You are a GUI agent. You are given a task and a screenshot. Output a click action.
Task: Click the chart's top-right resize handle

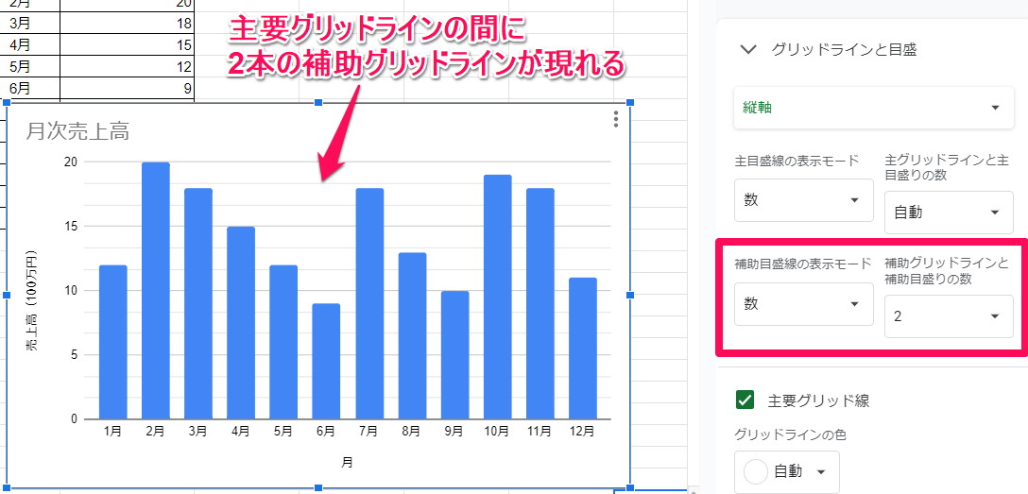pos(630,103)
